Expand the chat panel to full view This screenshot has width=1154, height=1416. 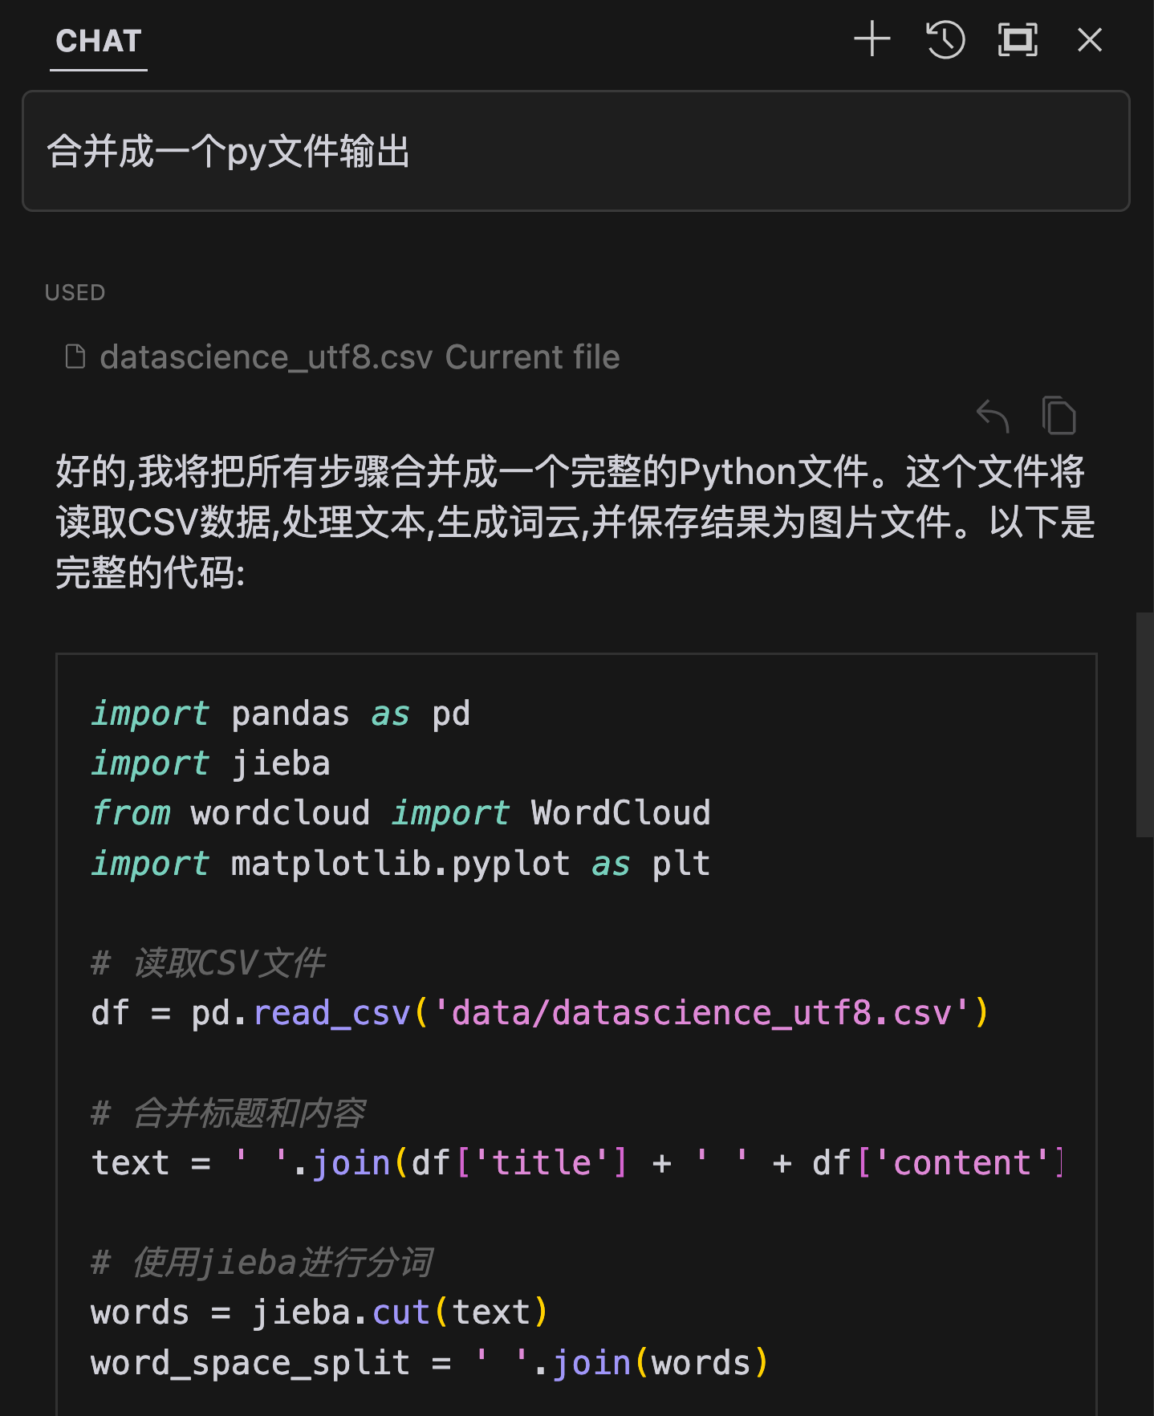(x=1017, y=39)
